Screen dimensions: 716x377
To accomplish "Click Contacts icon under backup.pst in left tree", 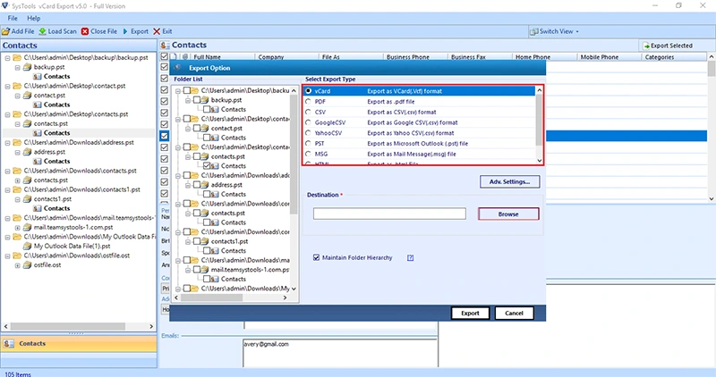I will (x=37, y=76).
